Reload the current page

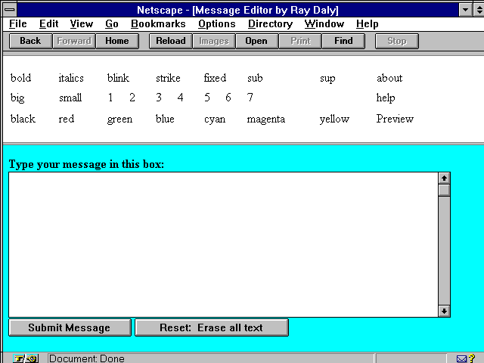point(171,41)
